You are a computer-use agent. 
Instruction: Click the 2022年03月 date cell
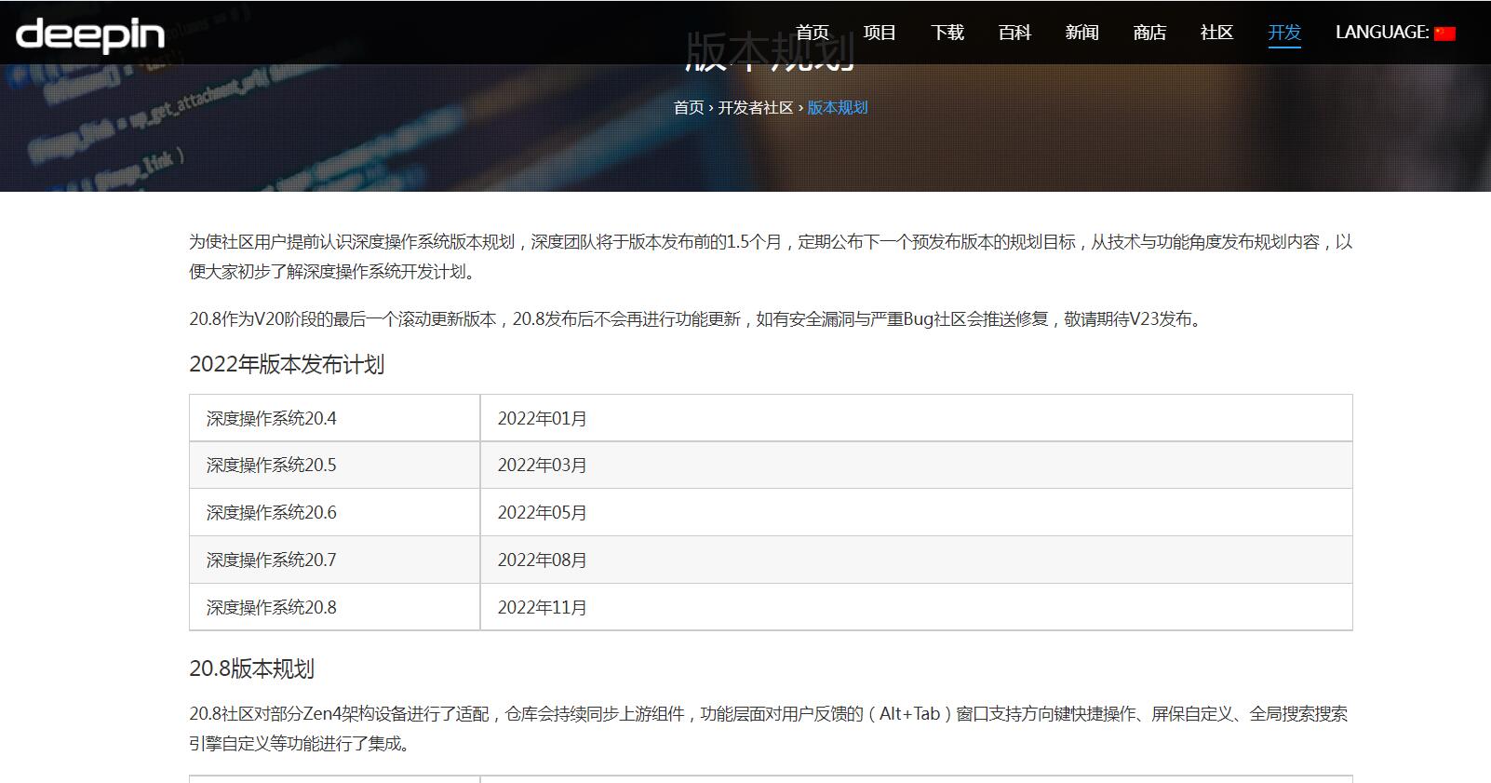[x=916, y=465]
